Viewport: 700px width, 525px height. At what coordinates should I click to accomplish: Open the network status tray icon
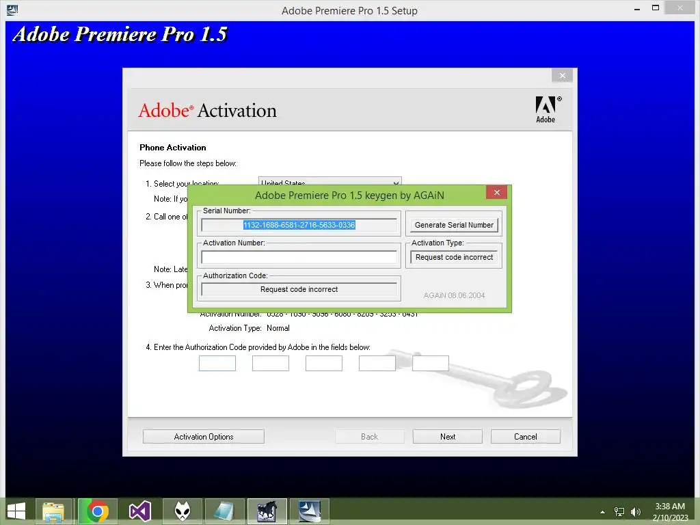(619, 512)
